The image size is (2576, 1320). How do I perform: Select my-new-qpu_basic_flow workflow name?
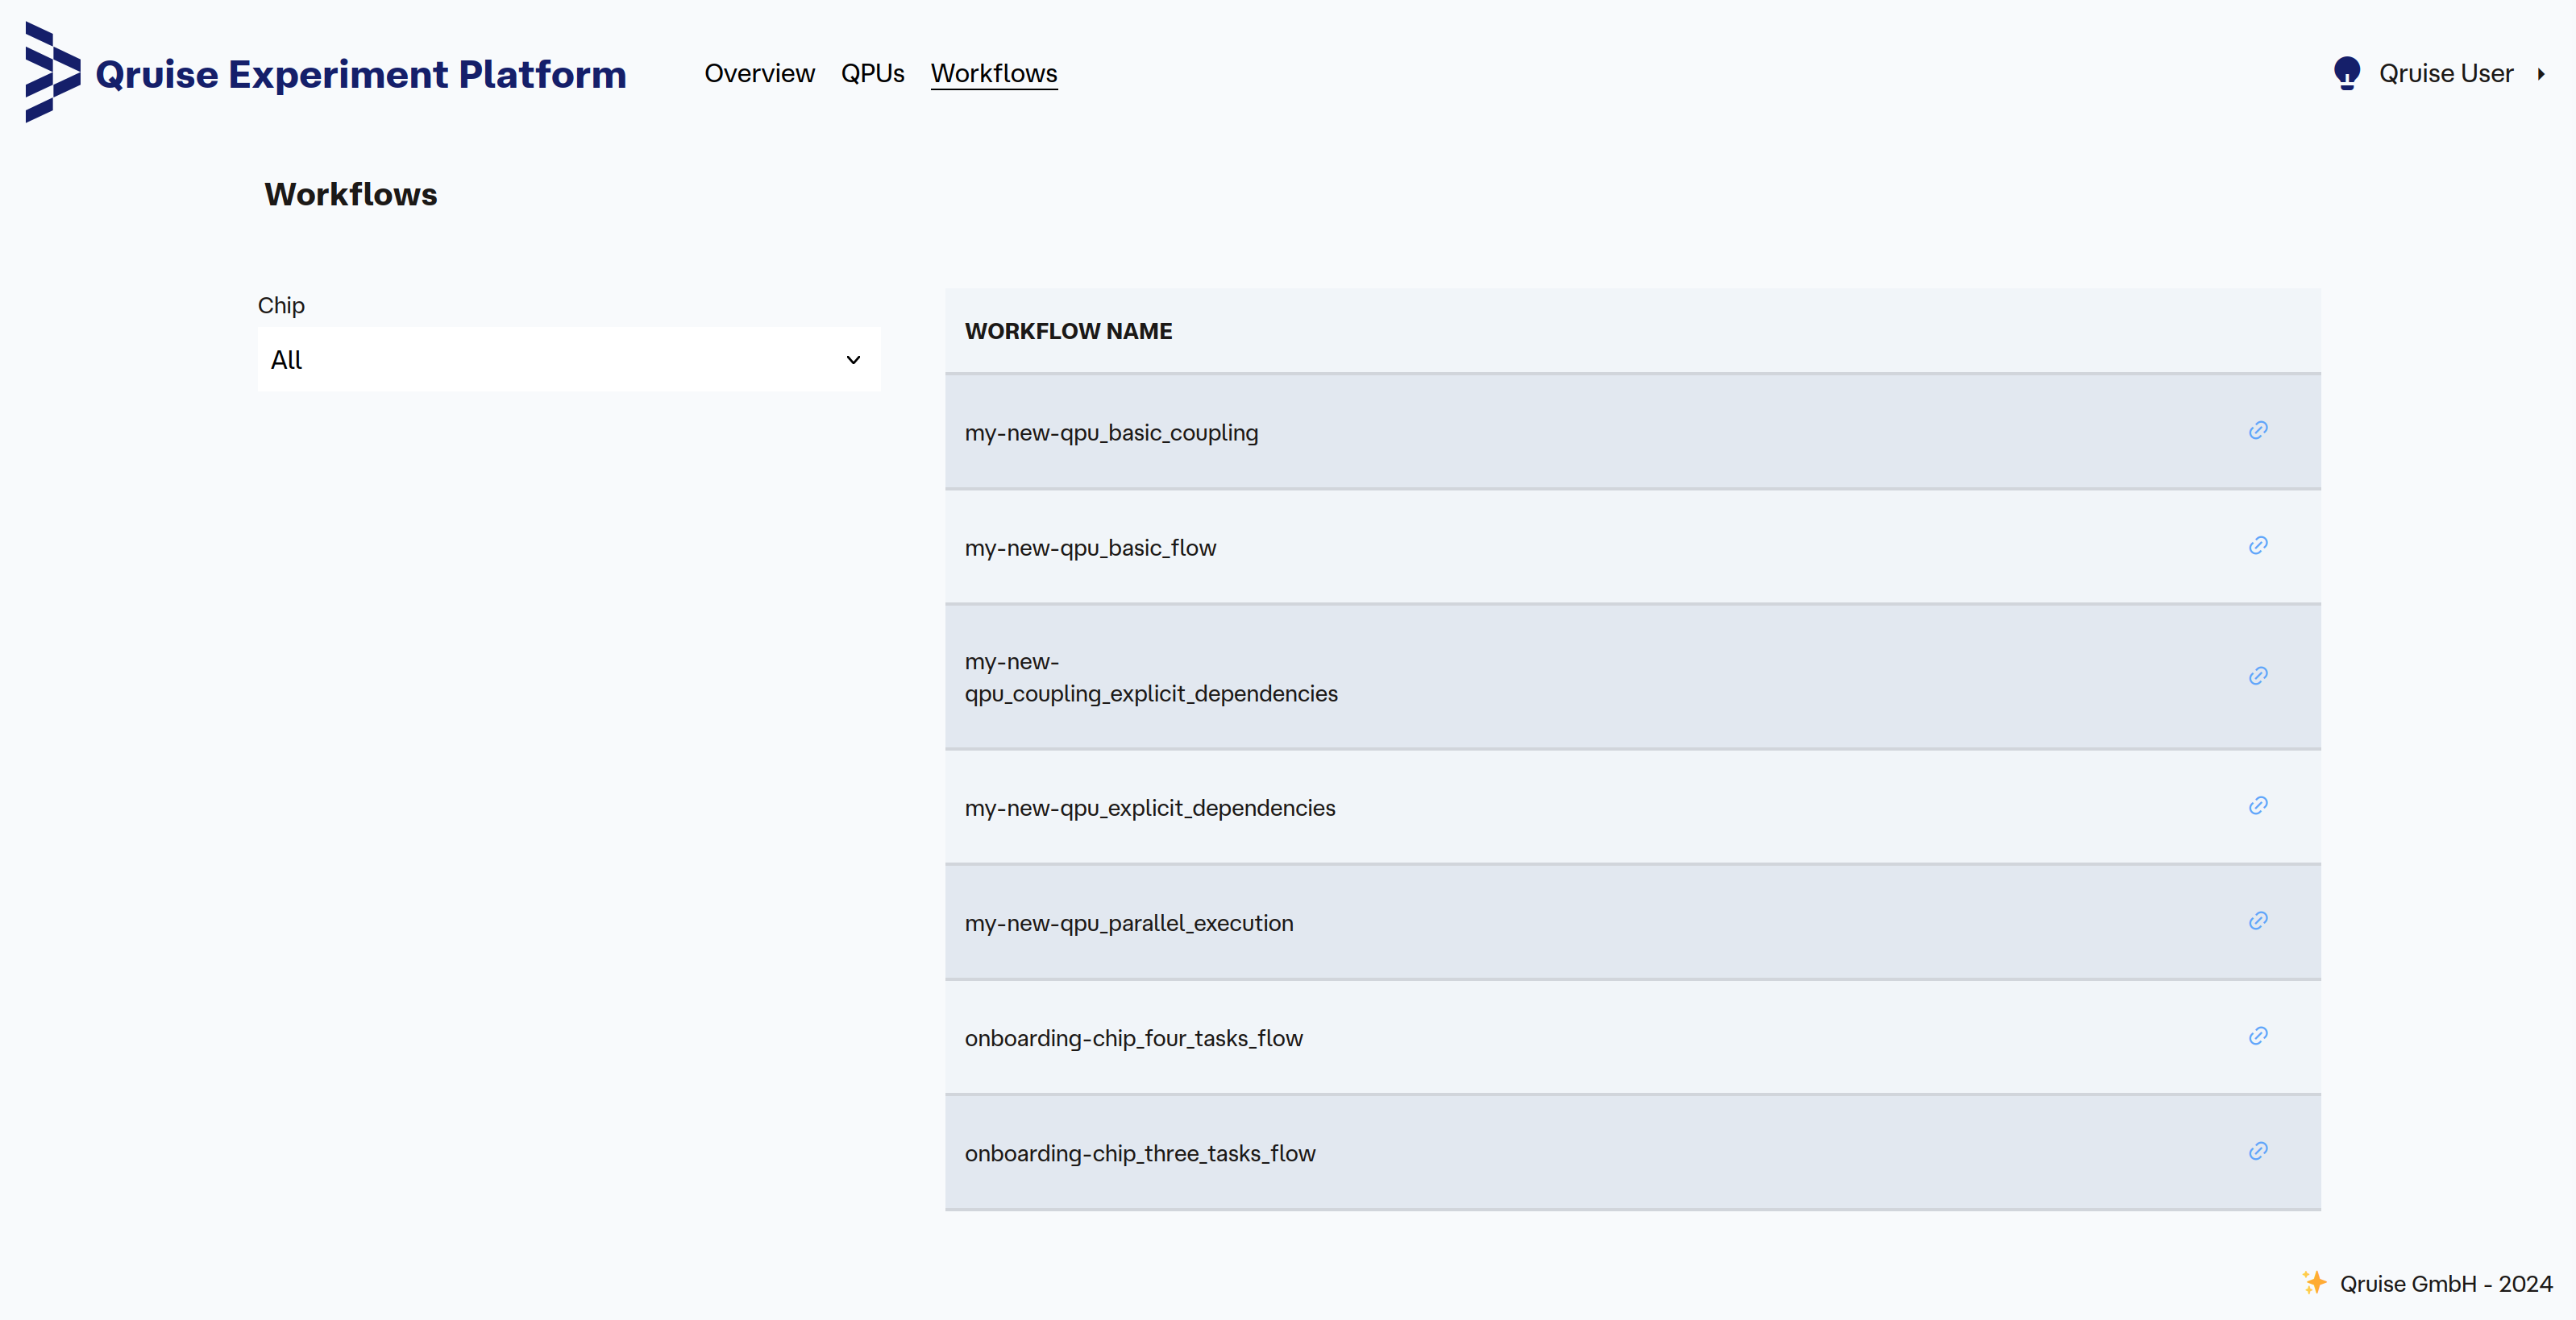pos(1090,548)
